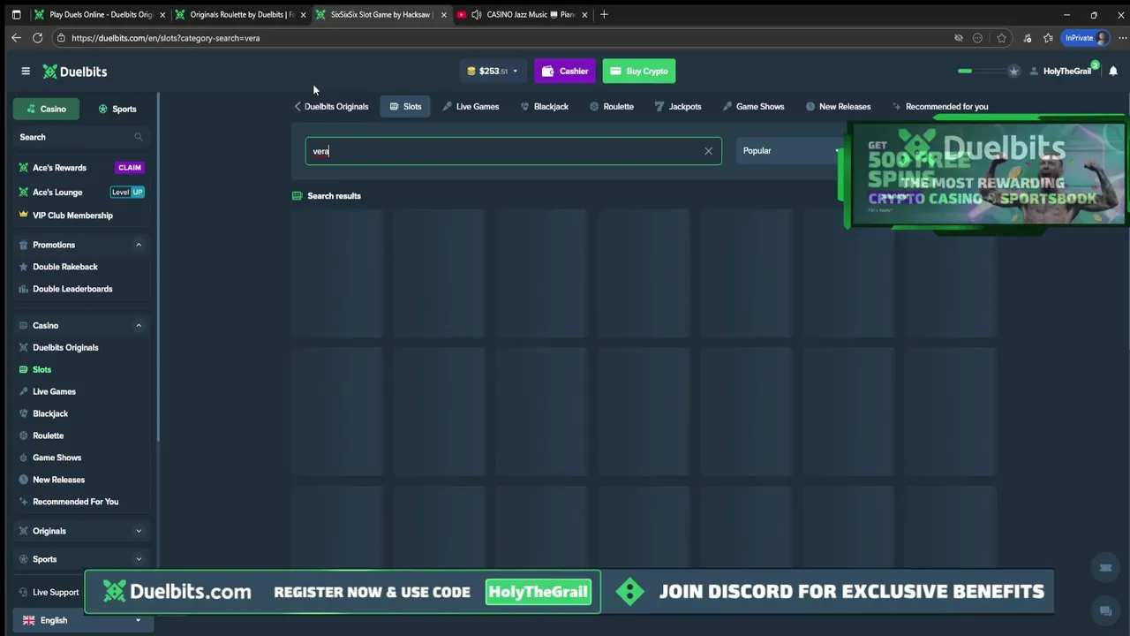This screenshot has width=1130, height=636.
Task: Click sidebar search magnifier icon
Action: click(x=138, y=137)
